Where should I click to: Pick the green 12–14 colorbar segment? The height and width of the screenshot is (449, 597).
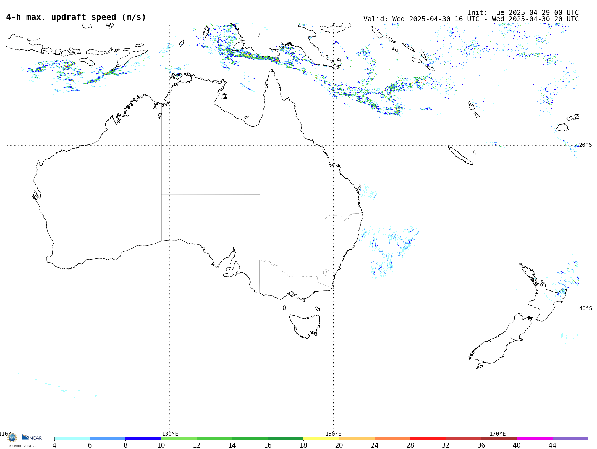[x=214, y=438]
